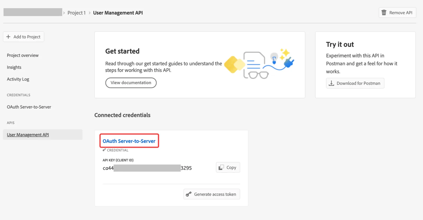This screenshot has height=220, width=423.
Task: Click the Connected credentials heading
Action: click(122, 115)
